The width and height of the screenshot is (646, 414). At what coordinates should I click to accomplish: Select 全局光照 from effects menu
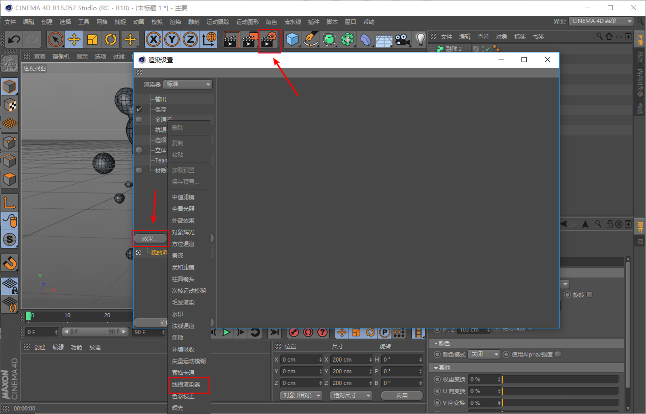183,209
